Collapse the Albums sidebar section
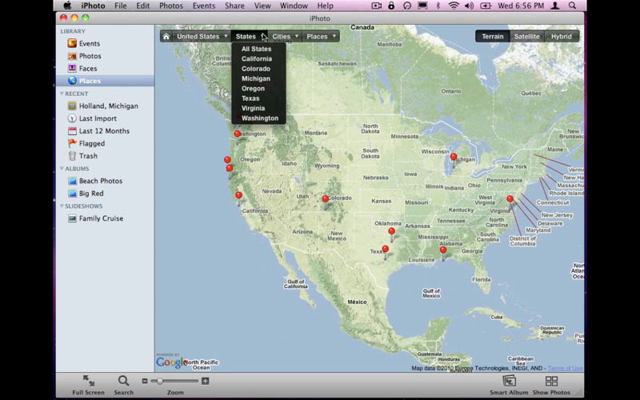The image size is (640, 400). tap(62, 169)
